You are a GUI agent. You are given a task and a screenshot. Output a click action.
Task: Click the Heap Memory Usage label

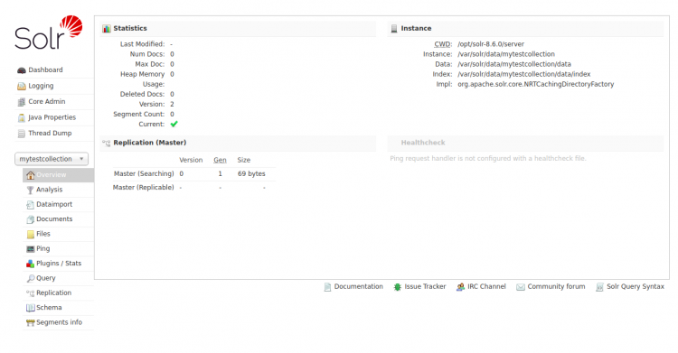[142, 79]
